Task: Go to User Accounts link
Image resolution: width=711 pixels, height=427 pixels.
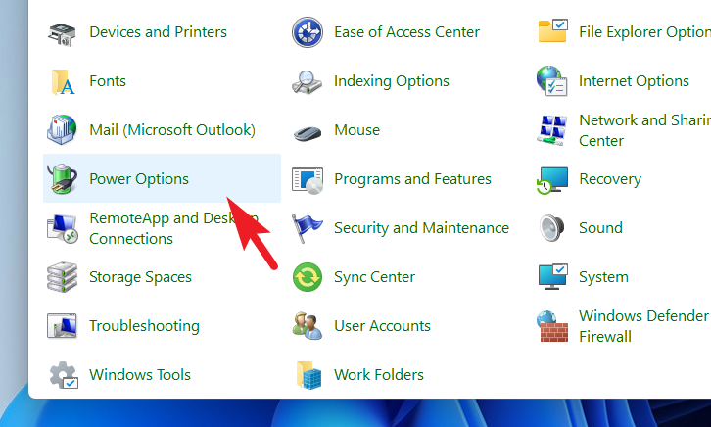Action: click(x=382, y=326)
